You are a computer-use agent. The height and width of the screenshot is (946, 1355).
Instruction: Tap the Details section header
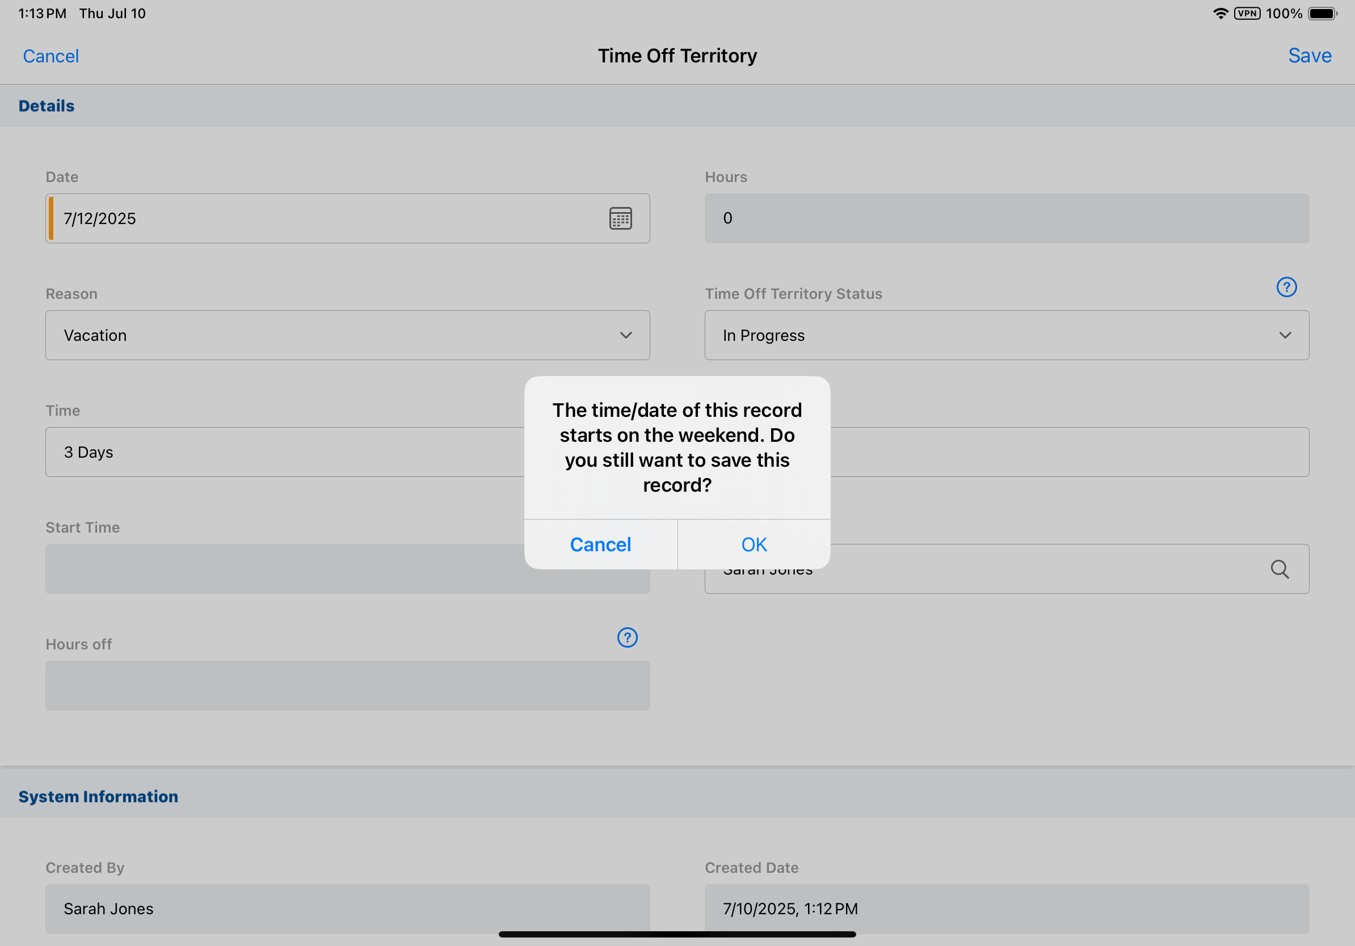677,106
